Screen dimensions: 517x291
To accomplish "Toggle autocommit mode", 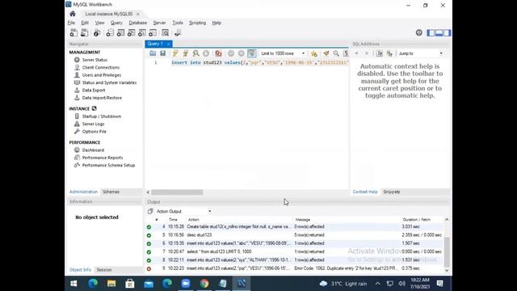I will click(x=251, y=53).
